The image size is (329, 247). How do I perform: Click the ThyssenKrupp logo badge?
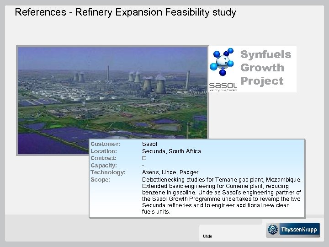pyautogui.click(x=293, y=230)
